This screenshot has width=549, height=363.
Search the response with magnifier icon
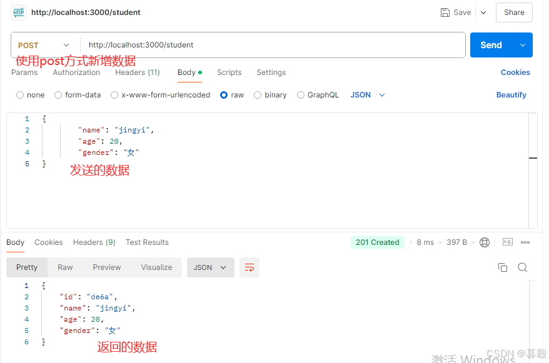pyautogui.click(x=522, y=267)
